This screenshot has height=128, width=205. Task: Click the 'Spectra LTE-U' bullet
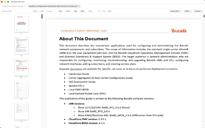coord(76,86)
